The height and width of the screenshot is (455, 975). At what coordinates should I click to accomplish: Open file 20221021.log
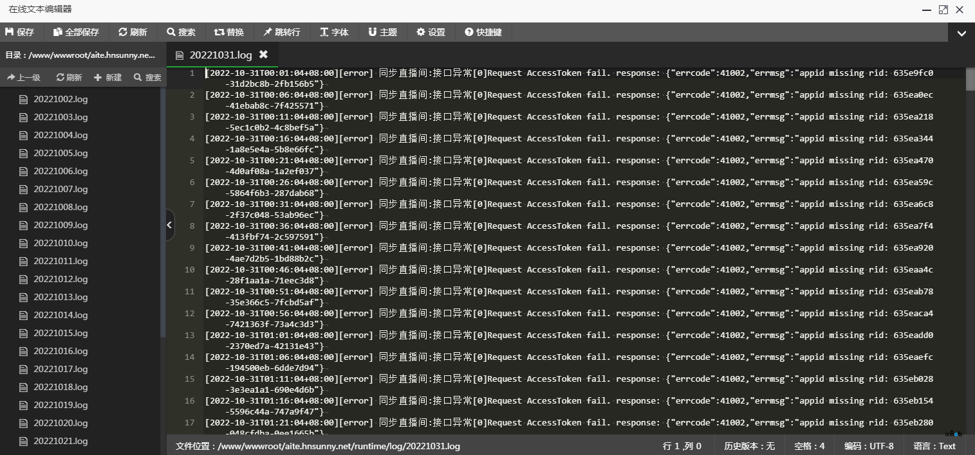60,441
